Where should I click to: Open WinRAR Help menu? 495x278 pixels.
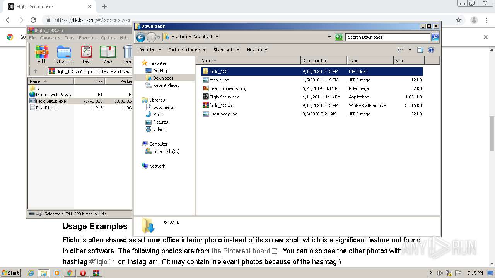tap(124, 38)
